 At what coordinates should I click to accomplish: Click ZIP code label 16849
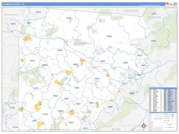click(139, 75)
